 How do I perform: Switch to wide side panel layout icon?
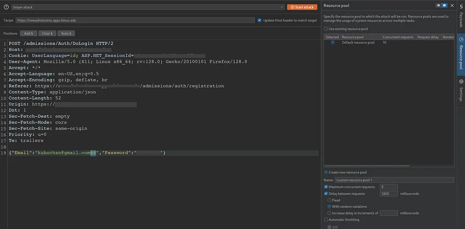(444, 6)
